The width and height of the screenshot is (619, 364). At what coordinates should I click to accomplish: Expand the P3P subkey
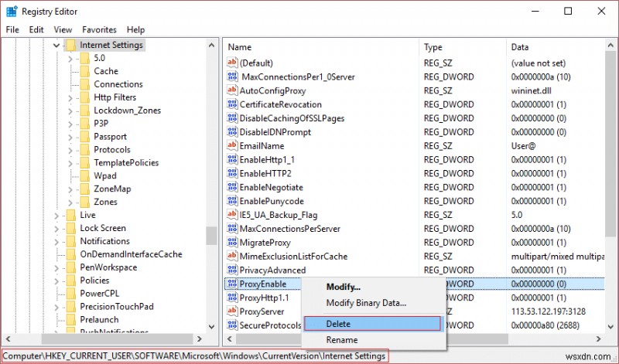70,124
